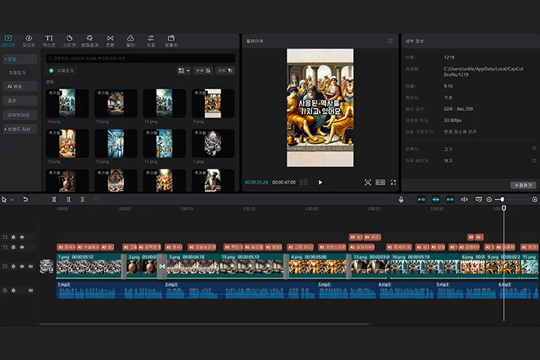
Task: Hide the main video track
Action: (x=22, y=266)
